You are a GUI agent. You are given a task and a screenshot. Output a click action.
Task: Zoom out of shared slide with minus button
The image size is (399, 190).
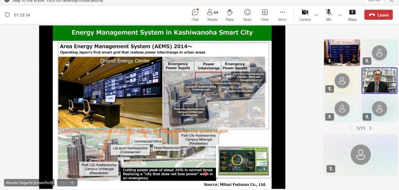click(x=63, y=183)
